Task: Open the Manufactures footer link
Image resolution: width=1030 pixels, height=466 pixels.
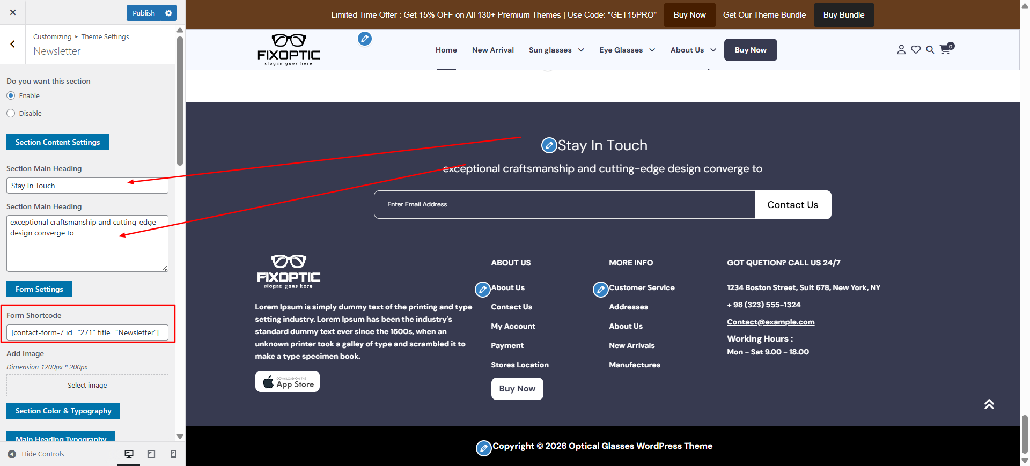Action: point(635,365)
